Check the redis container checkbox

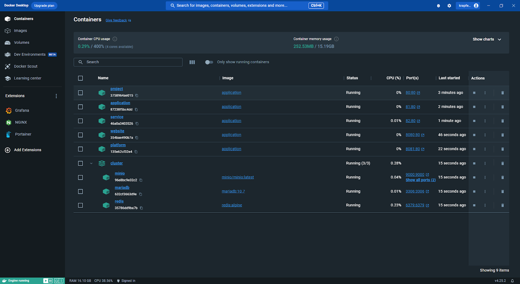[81, 205]
